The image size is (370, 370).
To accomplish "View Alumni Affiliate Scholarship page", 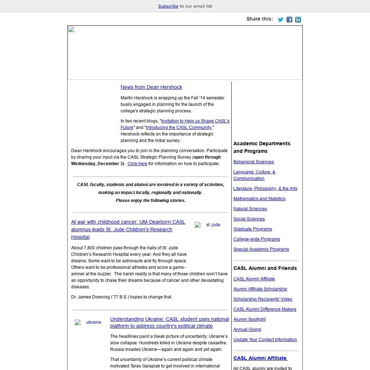I will click(260, 289).
